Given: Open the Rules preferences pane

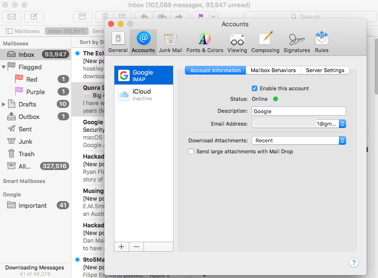Looking at the screenshot, I should point(321,42).
